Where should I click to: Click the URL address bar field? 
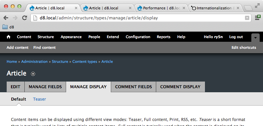[141, 18]
